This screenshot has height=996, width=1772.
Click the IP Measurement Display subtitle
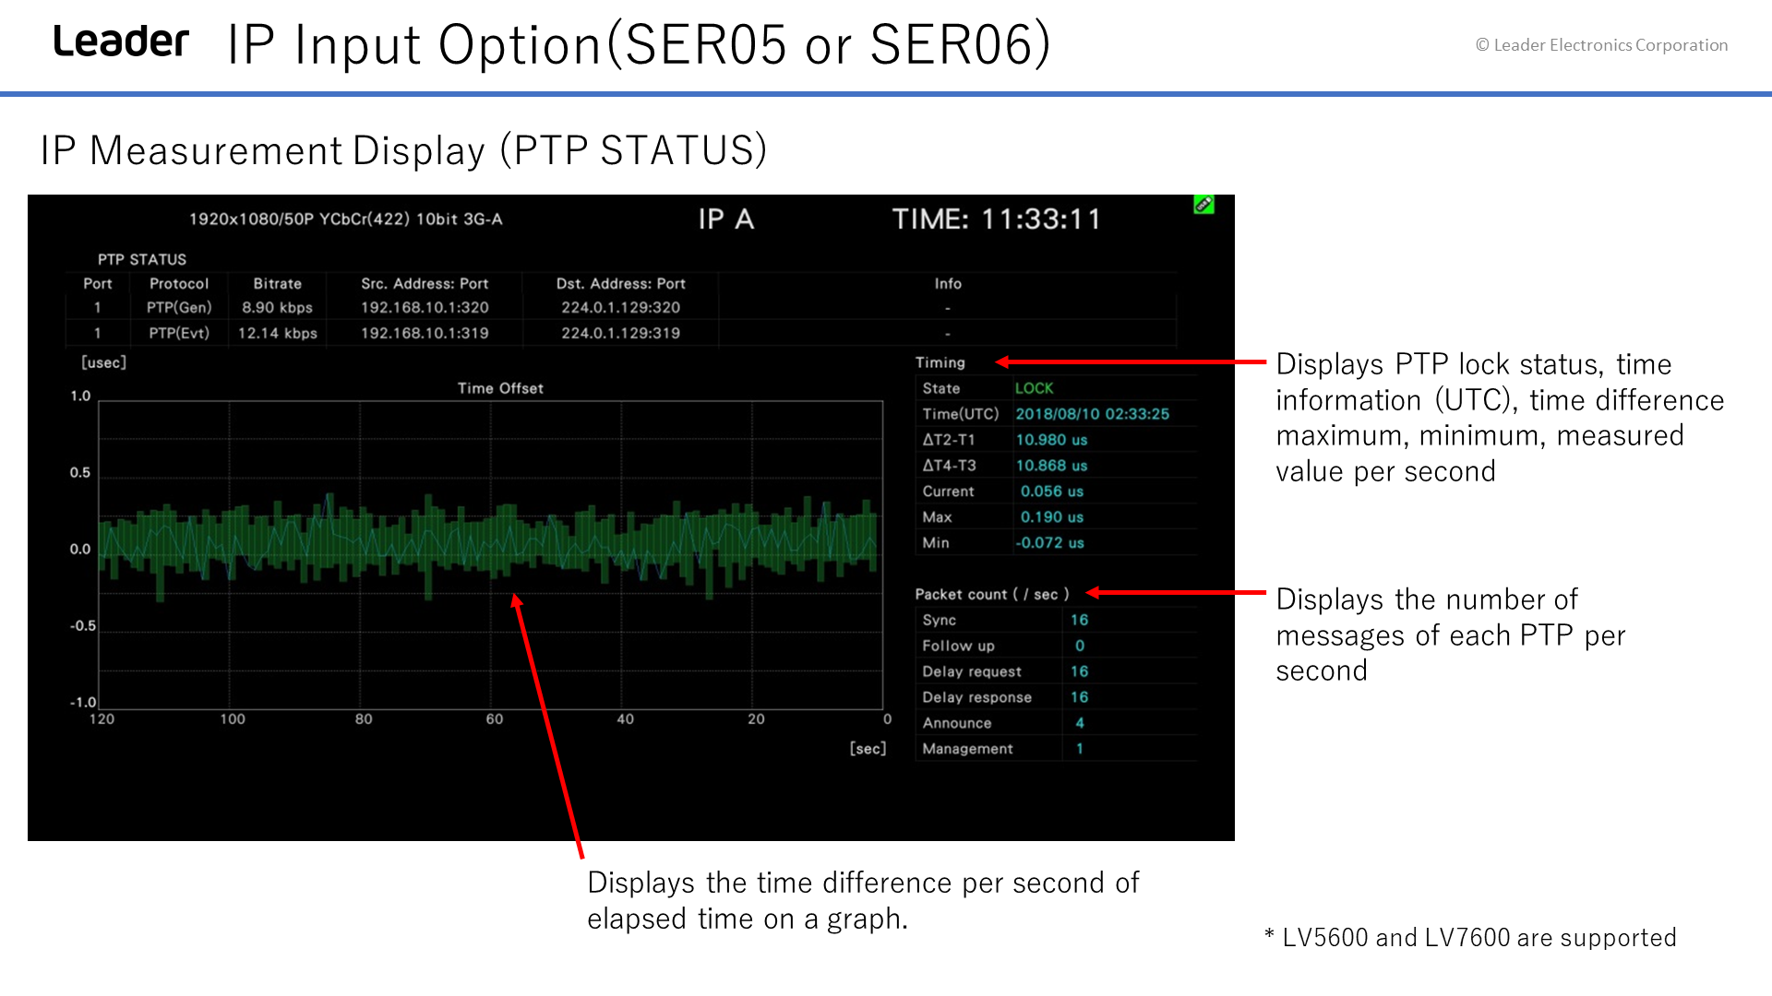click(x=404, y=150)
